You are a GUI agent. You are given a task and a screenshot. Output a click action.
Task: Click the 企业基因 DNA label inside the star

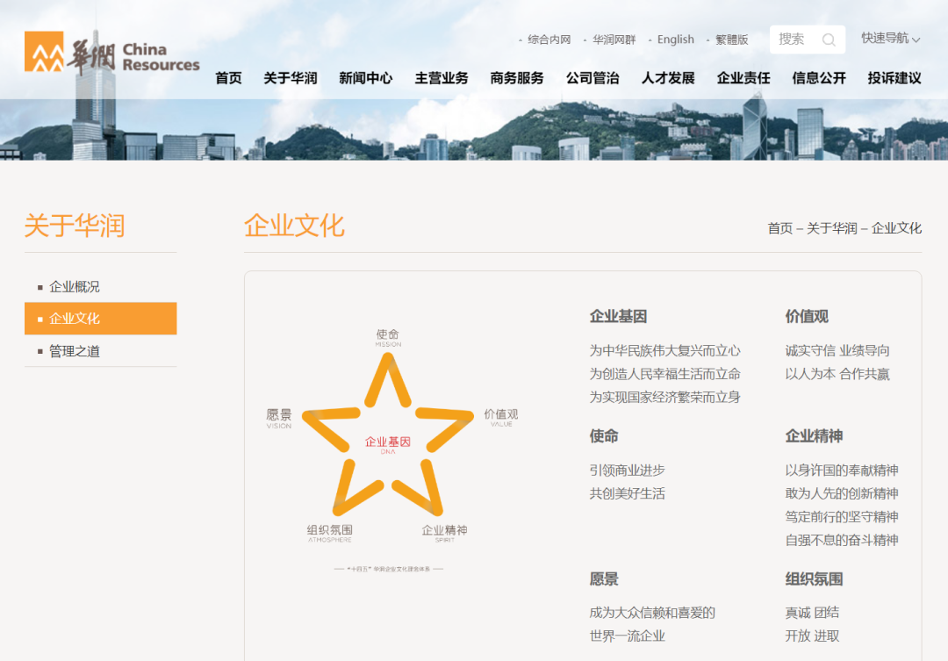(388, 444)
